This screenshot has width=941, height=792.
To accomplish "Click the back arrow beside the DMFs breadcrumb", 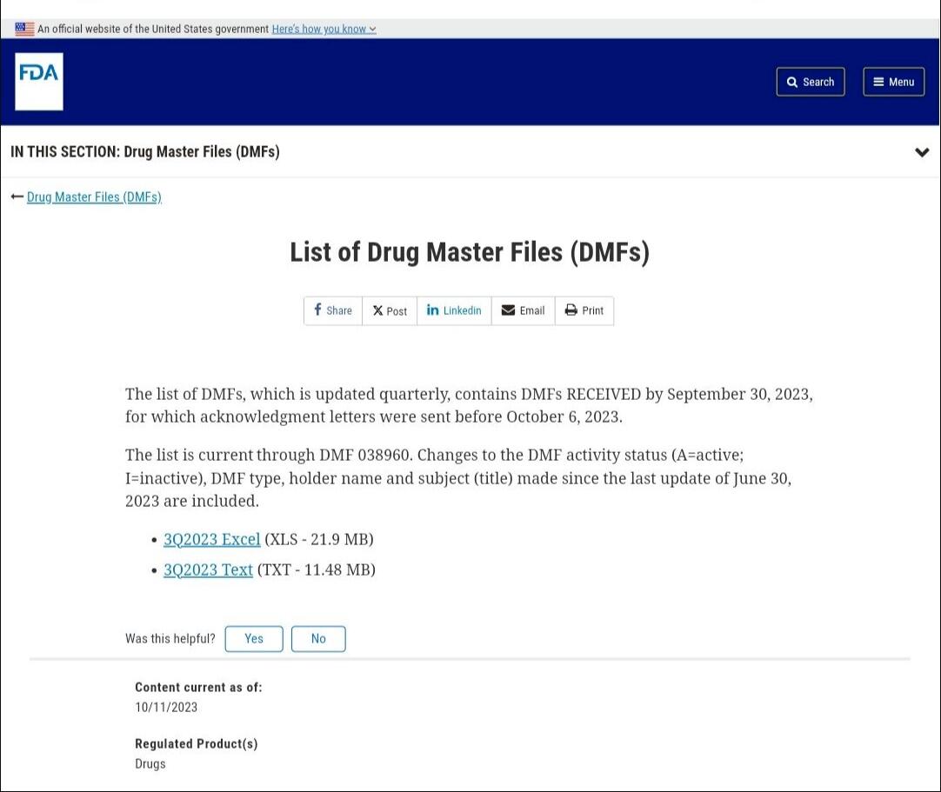I will coord(17,197).
